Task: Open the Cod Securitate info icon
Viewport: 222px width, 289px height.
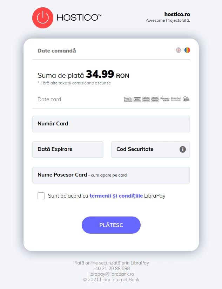Action: click(x=183, y=149)
